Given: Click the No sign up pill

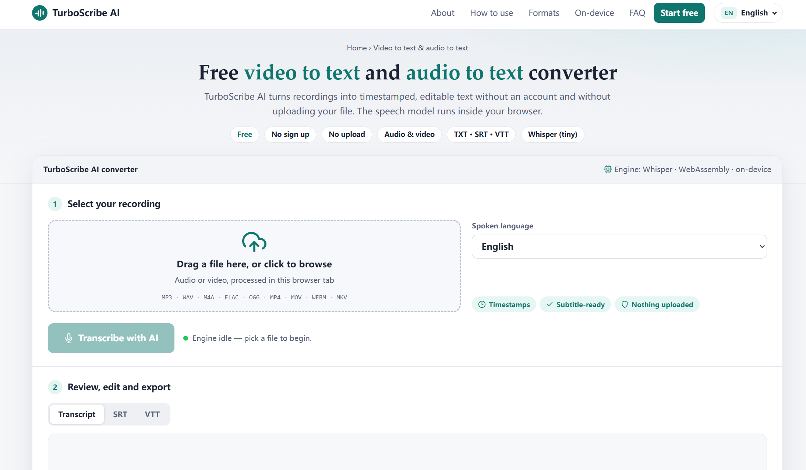Looking at the screenshot, I should coord(290,134).
